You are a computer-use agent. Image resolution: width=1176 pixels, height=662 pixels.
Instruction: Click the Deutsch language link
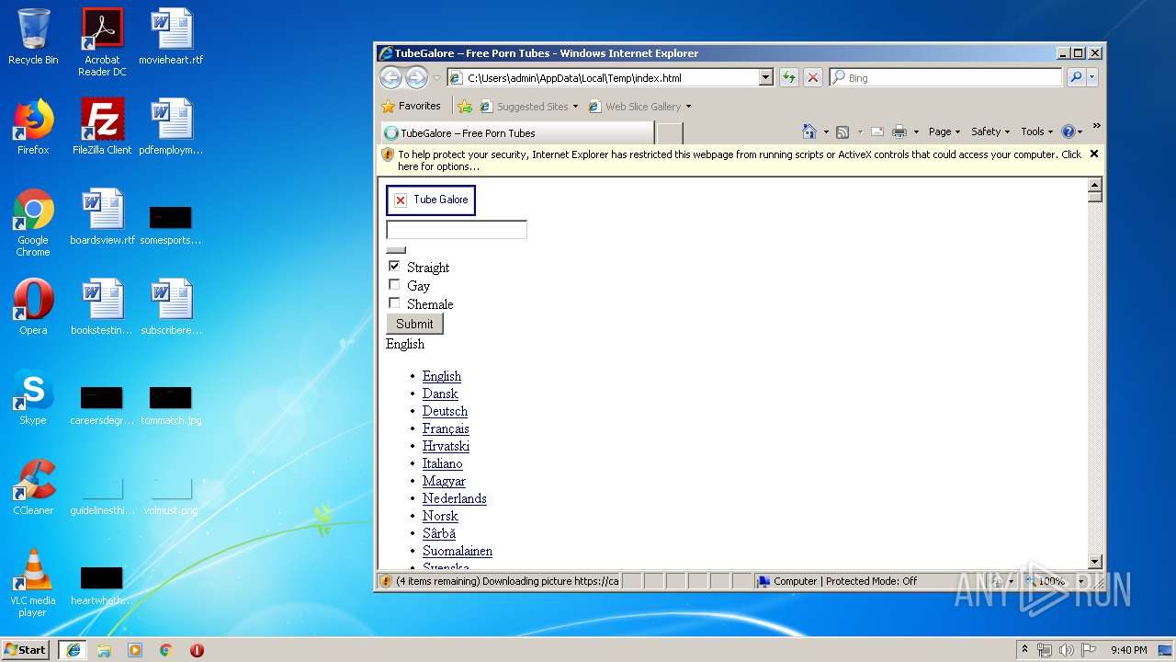pos(445,411)
